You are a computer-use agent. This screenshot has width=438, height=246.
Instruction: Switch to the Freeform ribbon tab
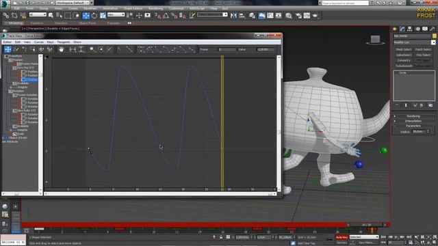pos(37,23)
